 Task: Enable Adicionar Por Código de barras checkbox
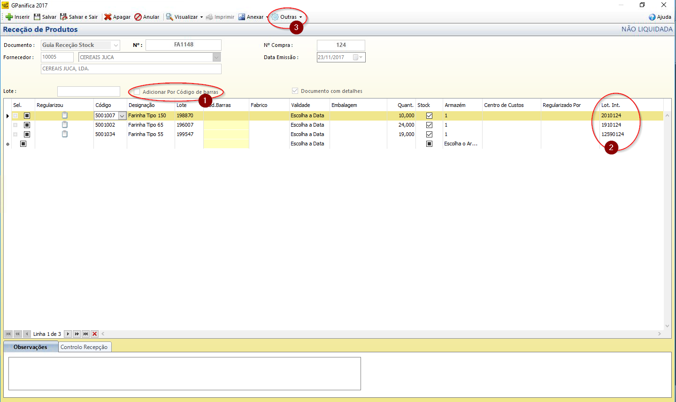137,92
